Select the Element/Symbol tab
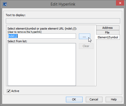 point(108,37)
